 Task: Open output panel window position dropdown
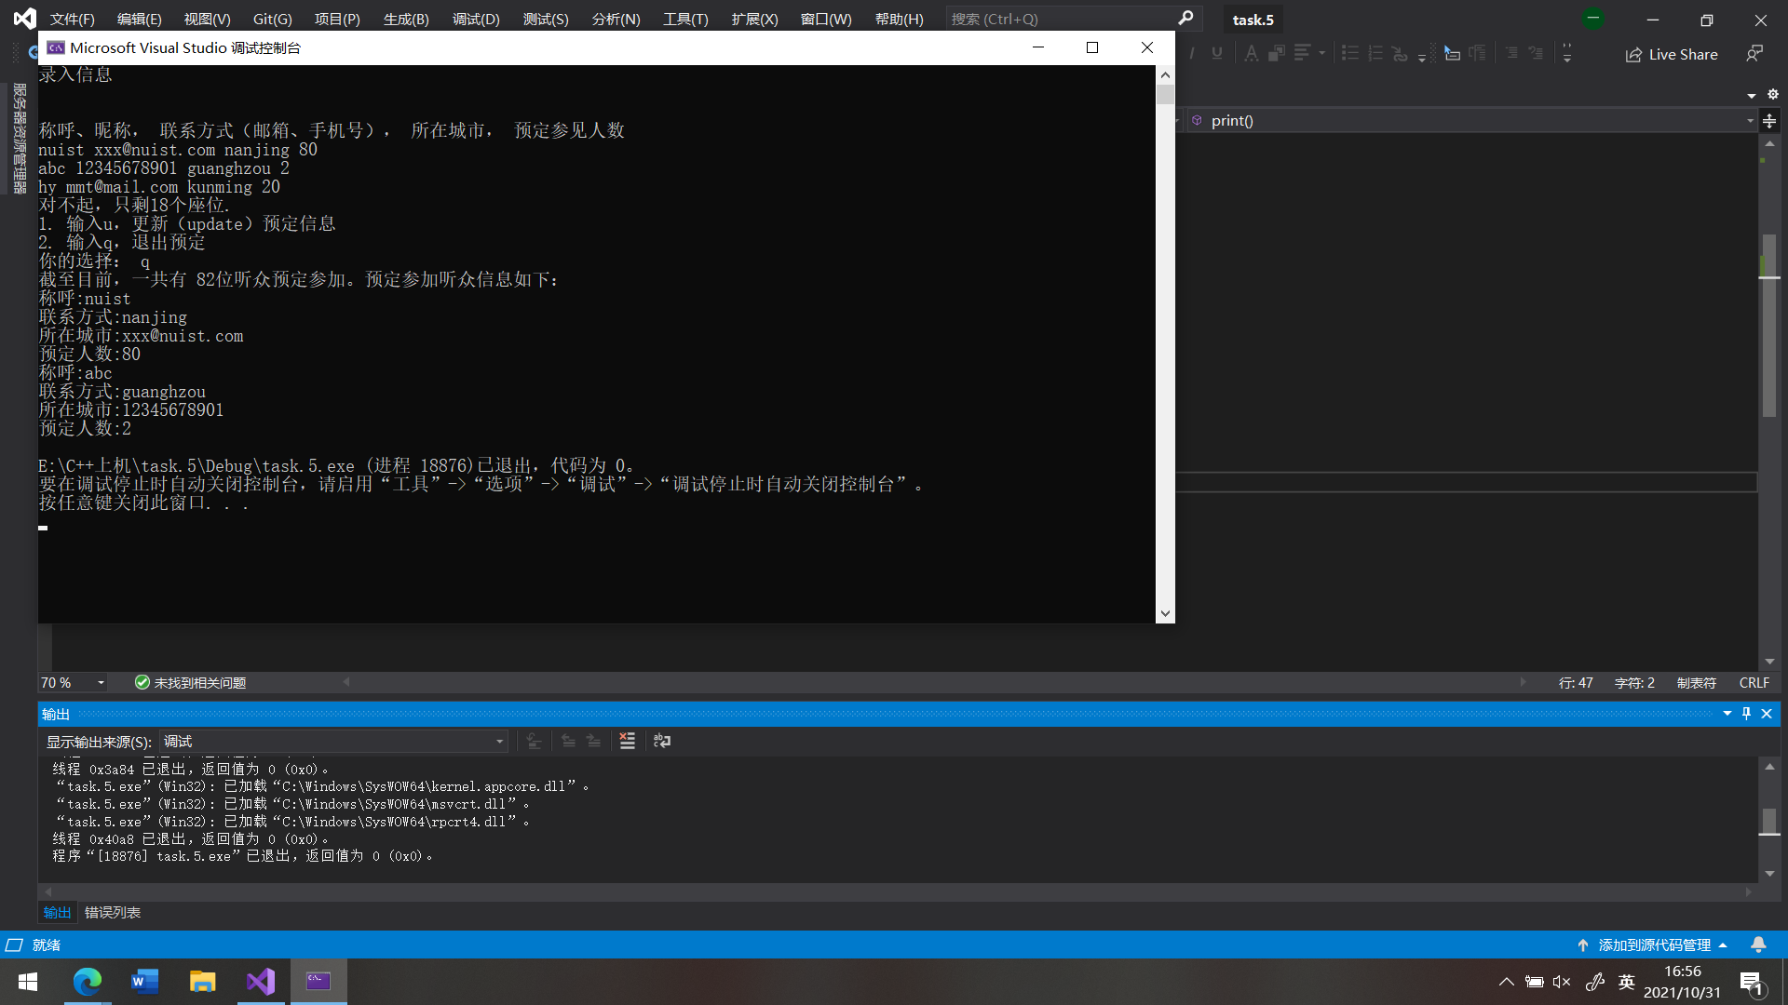pyautogui.click(x=1727, y=714)
